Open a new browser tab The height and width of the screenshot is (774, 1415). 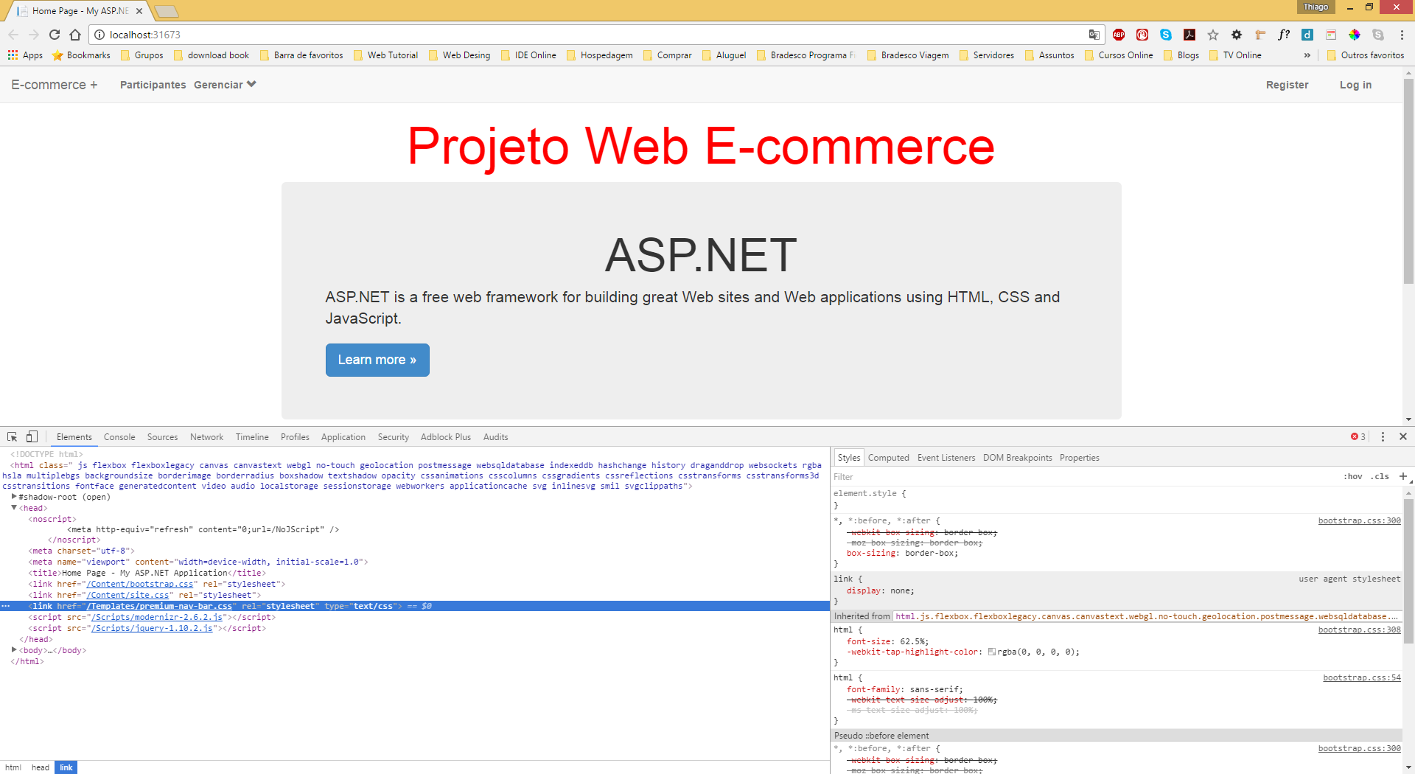tap(167, 11)
